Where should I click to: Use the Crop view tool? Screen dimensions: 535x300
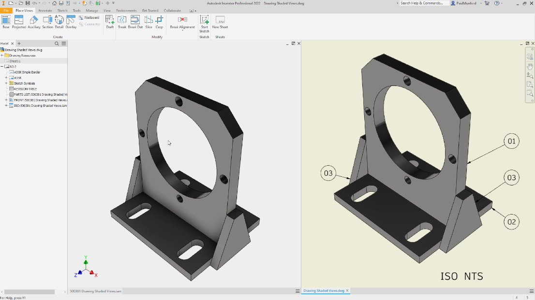pos(159,22)
